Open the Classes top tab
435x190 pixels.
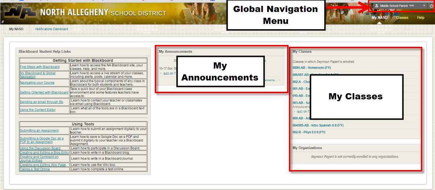(x=402, y=17)
